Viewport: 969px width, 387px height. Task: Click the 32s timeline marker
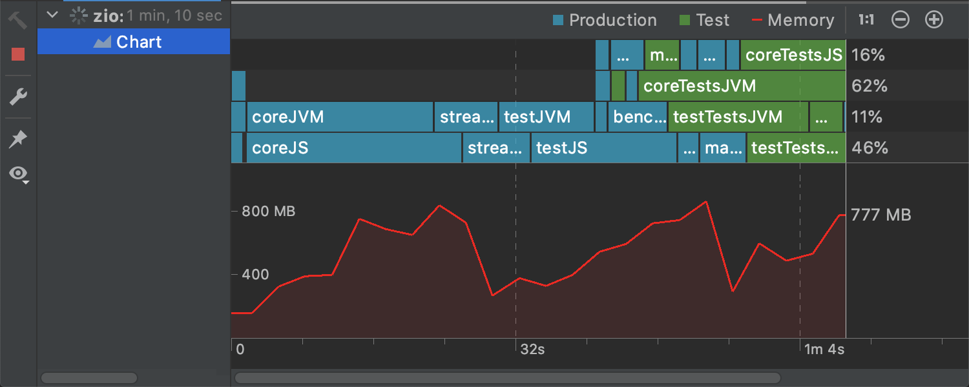(x=532, y=350)
